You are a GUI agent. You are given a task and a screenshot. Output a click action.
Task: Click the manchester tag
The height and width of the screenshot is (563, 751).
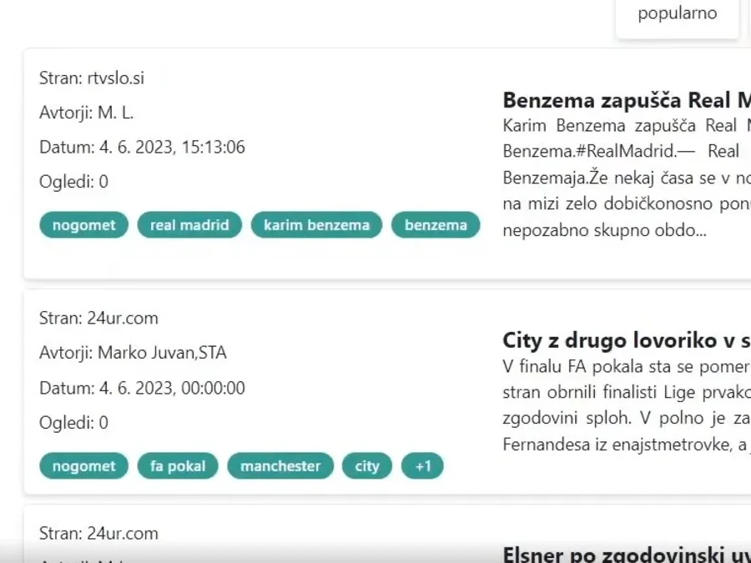point(280,465)
